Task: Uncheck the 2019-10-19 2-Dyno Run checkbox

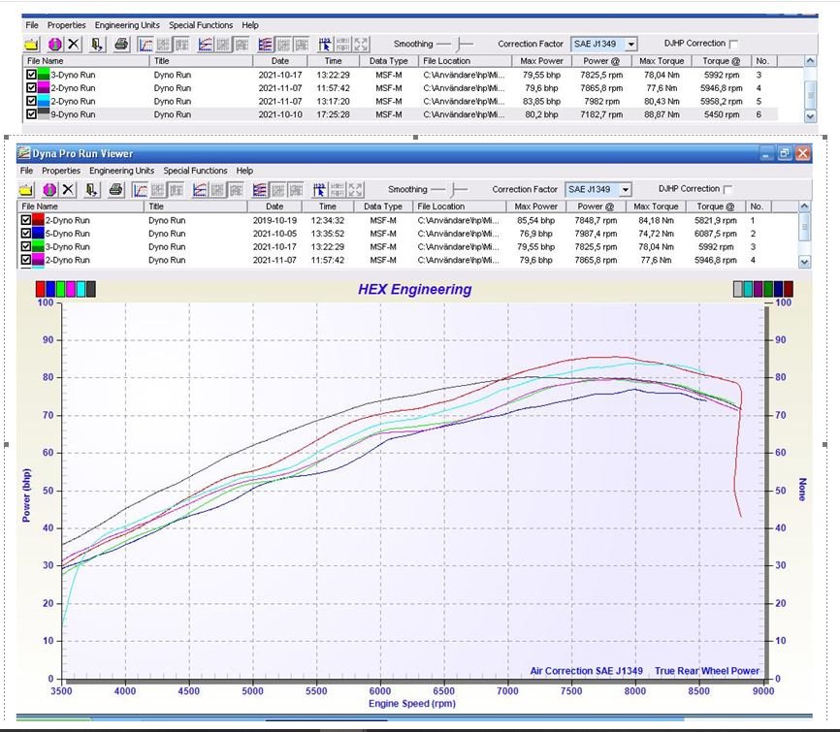Action: pyautogui.click(x=26, y=220)
